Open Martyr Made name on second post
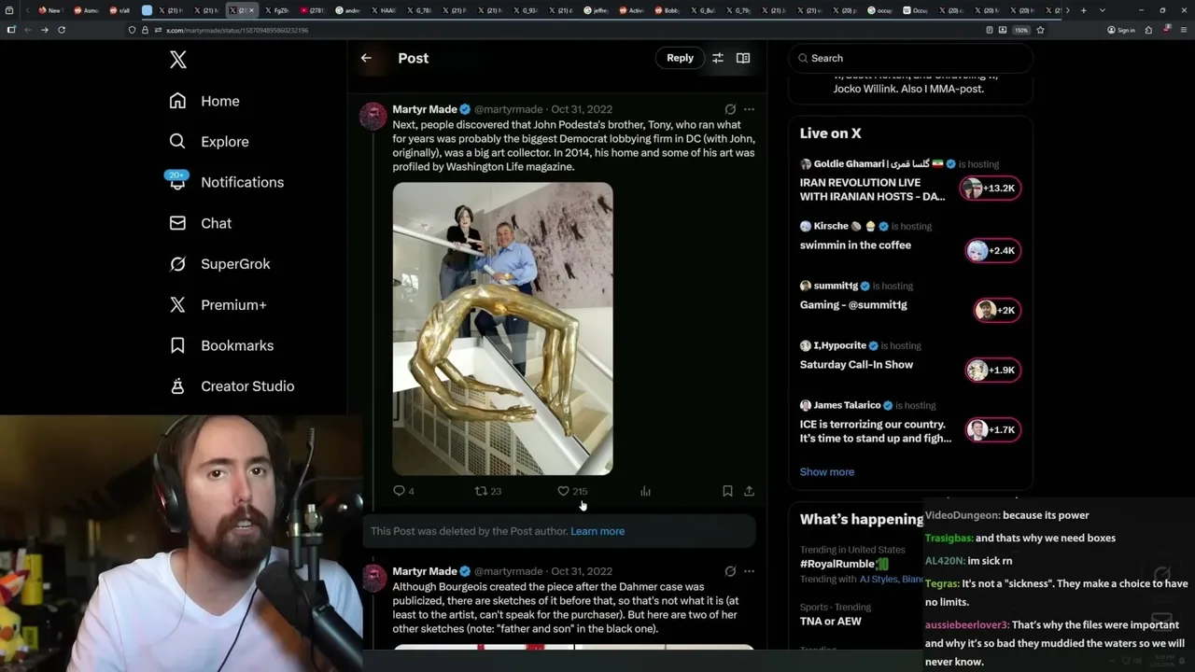 (x=425, y=571)
